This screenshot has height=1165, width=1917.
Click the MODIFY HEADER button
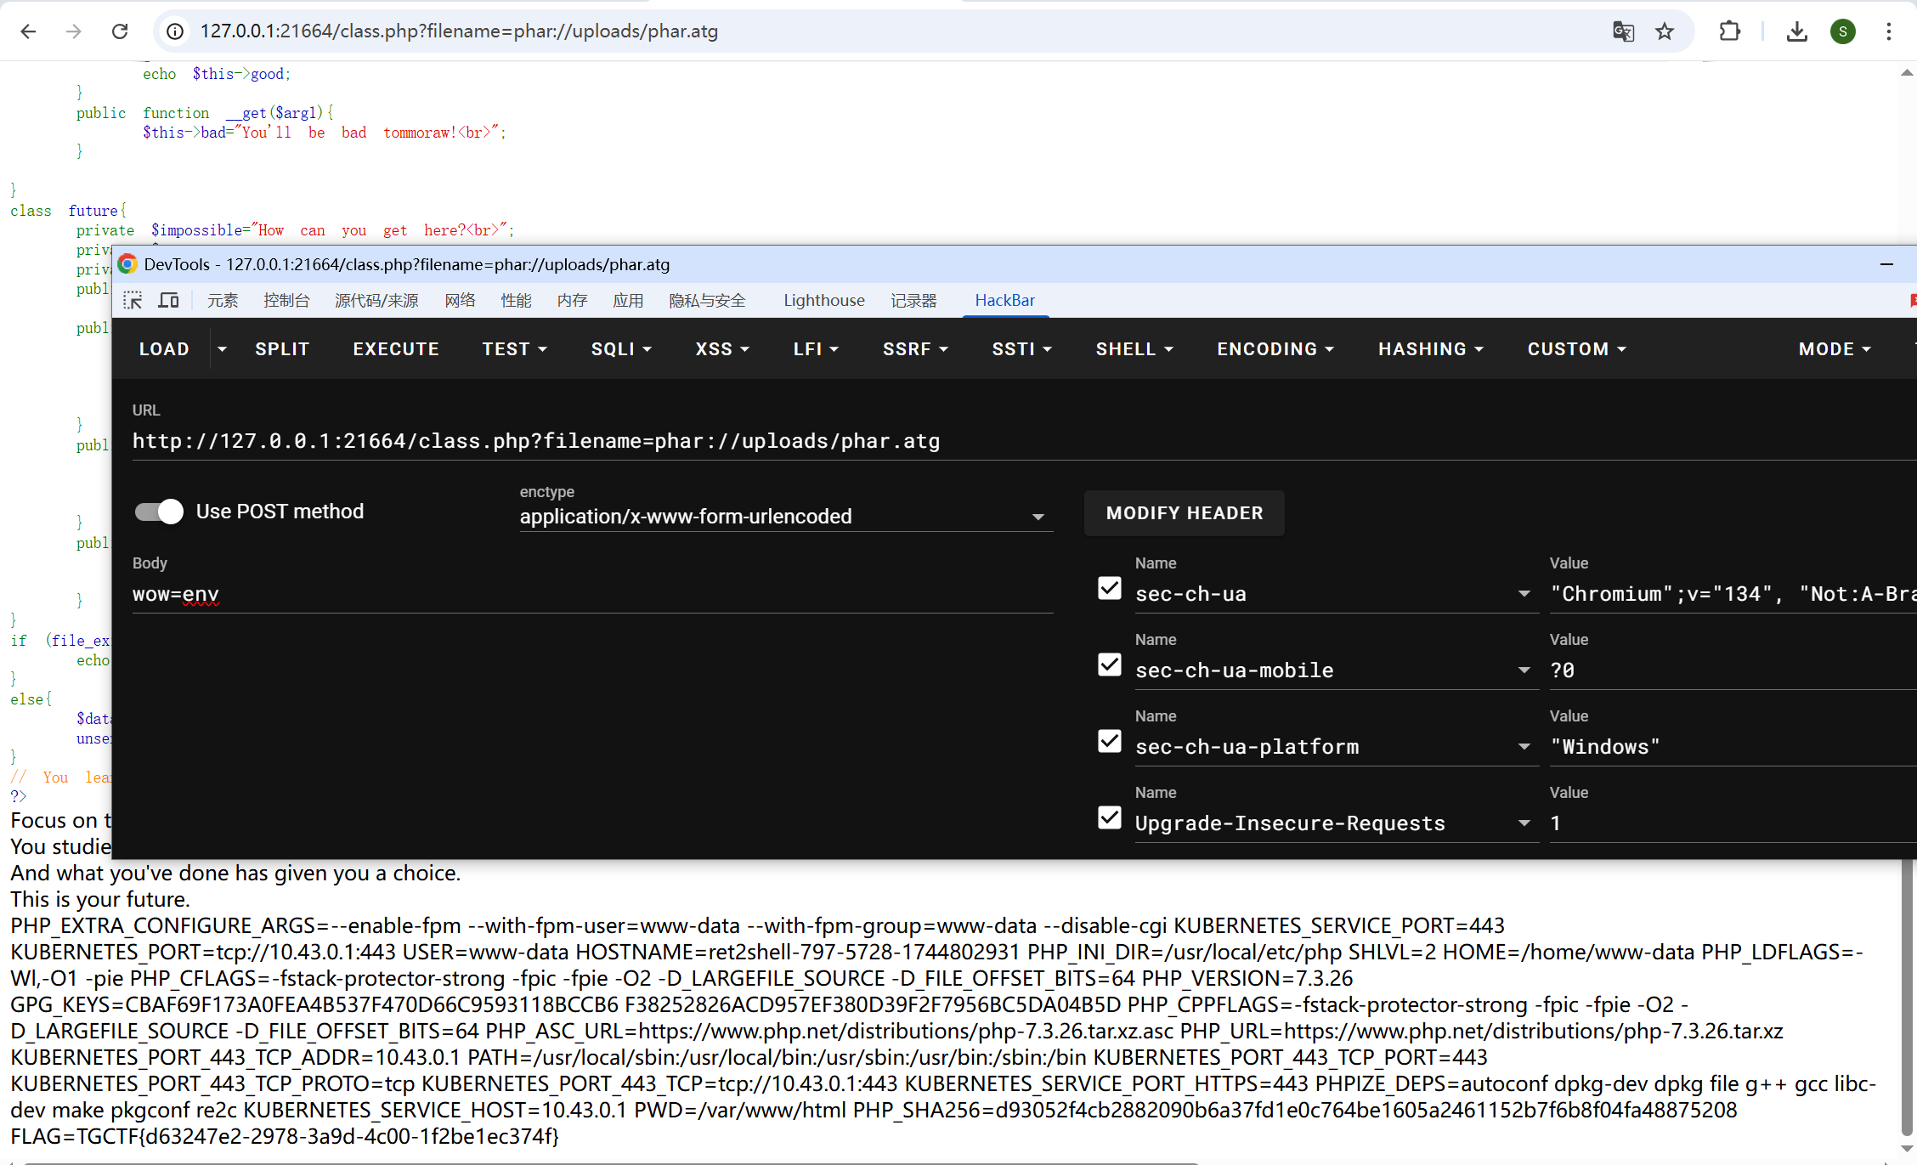tap(1184, 513)
